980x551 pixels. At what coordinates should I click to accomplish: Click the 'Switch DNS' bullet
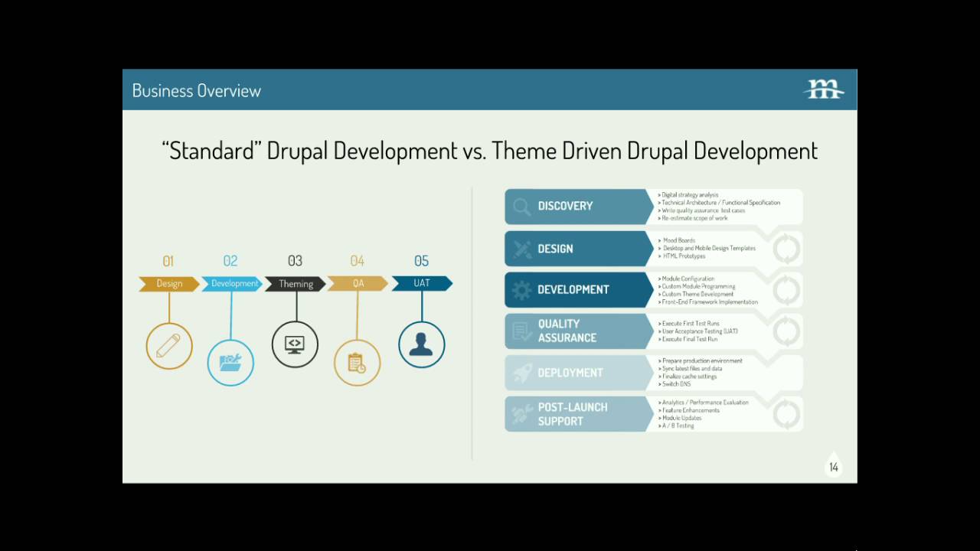click(x=675, y=383)
